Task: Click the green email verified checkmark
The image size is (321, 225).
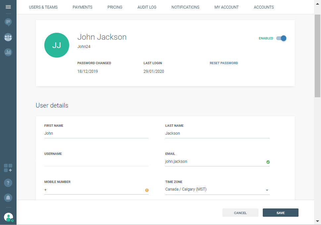Action: 268,162
